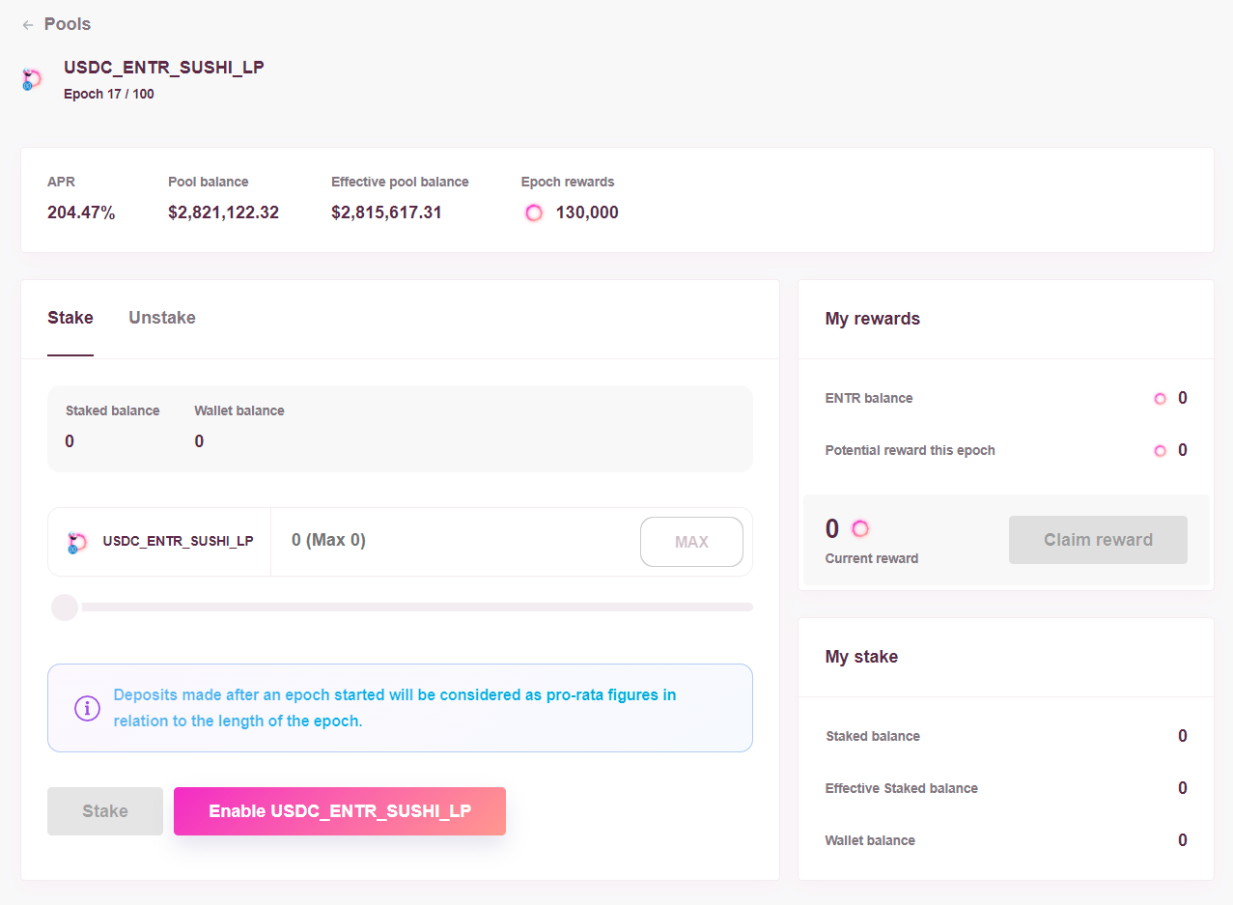The width and height of the screenshot is (1233, 905).
Task: Go back using the Pools arrow icon
Action: pyautogui.click(x=28, y=25)
